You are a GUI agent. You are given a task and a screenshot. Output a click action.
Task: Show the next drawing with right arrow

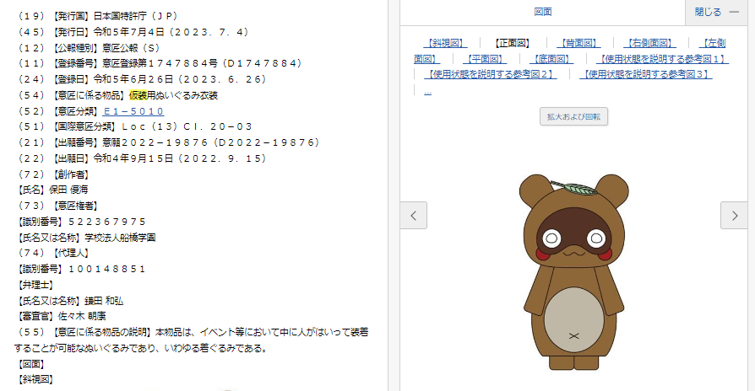tap(734, 216)
